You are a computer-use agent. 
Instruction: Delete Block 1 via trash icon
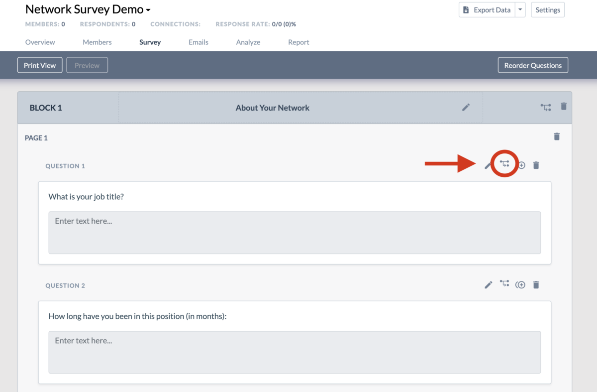(x=564, y=106)
